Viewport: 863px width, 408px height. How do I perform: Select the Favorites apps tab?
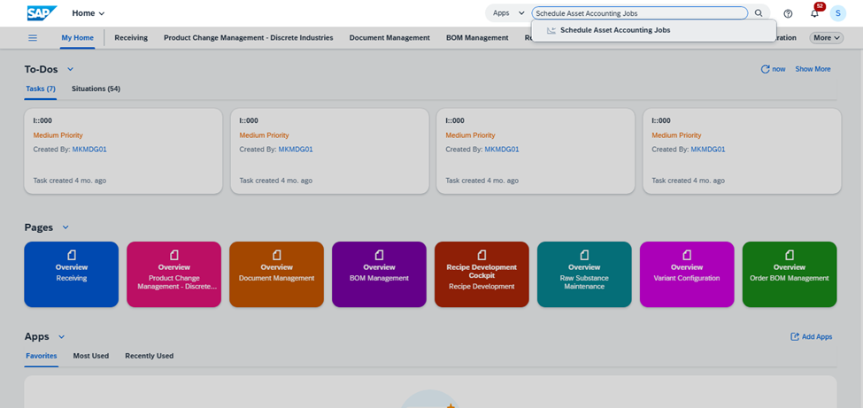(42, 356)
